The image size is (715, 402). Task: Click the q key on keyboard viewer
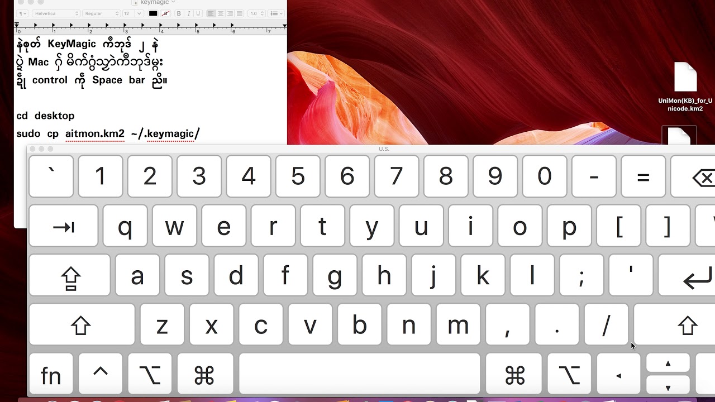125,226
